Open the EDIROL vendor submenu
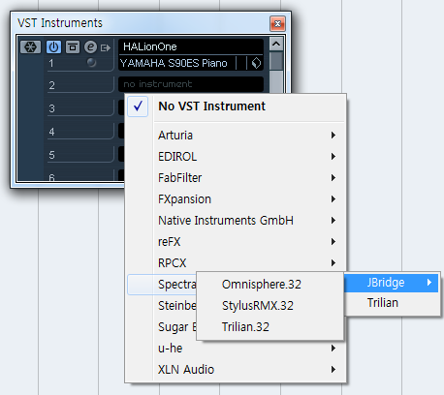 [236, 157]
